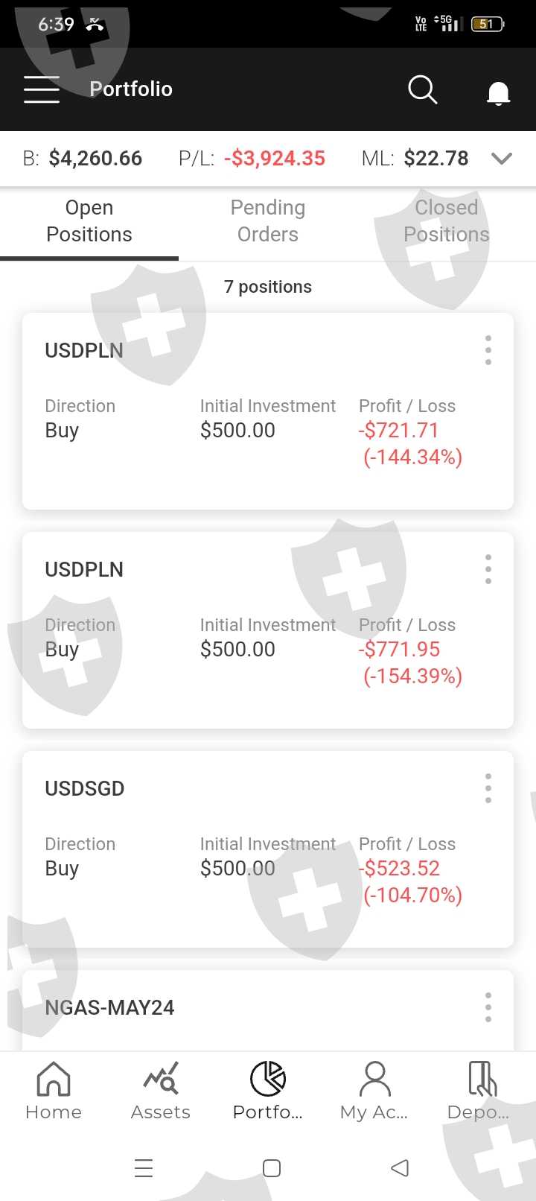This screenshot has height=1201, width=536.
Task: Open Deposit from bottom navigation
Action: [481, 1091]
